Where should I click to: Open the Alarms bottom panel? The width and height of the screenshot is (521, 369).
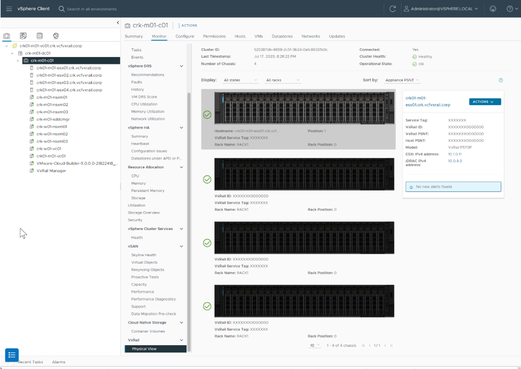59,362
